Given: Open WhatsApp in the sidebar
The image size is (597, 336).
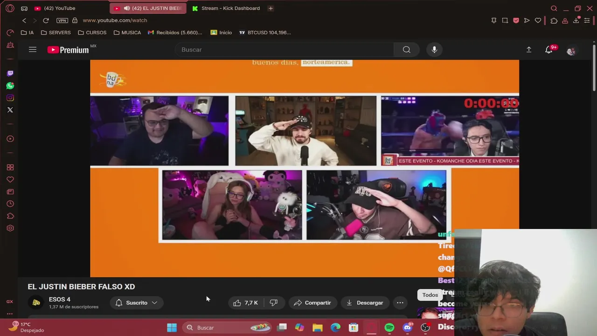Looking at the screenshot, I should tap(10, 85).
